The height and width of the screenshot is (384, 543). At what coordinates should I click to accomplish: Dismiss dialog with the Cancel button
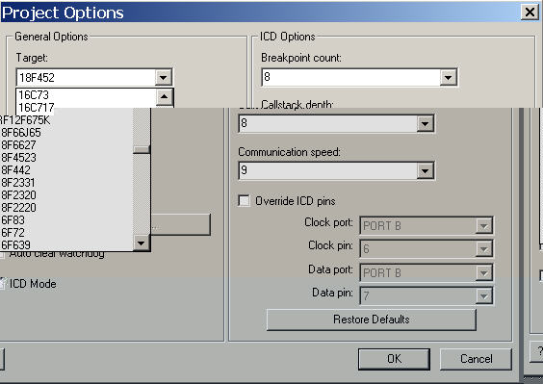coord(476,359)
